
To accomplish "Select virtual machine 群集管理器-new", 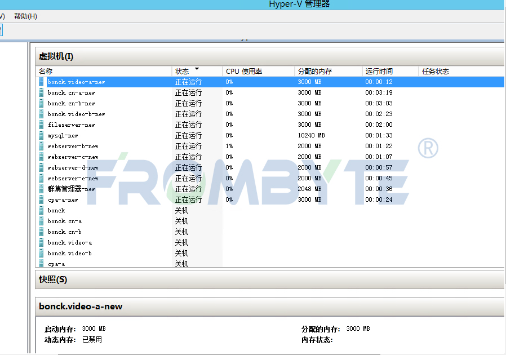I will coord(72,189).
